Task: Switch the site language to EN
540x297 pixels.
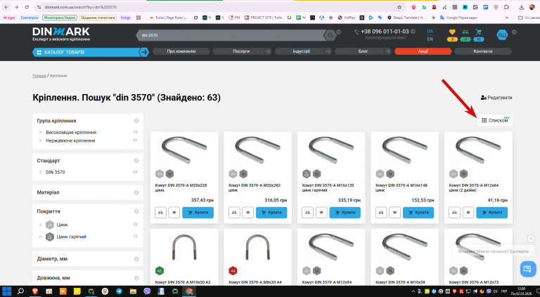Action: click(430, 39)
